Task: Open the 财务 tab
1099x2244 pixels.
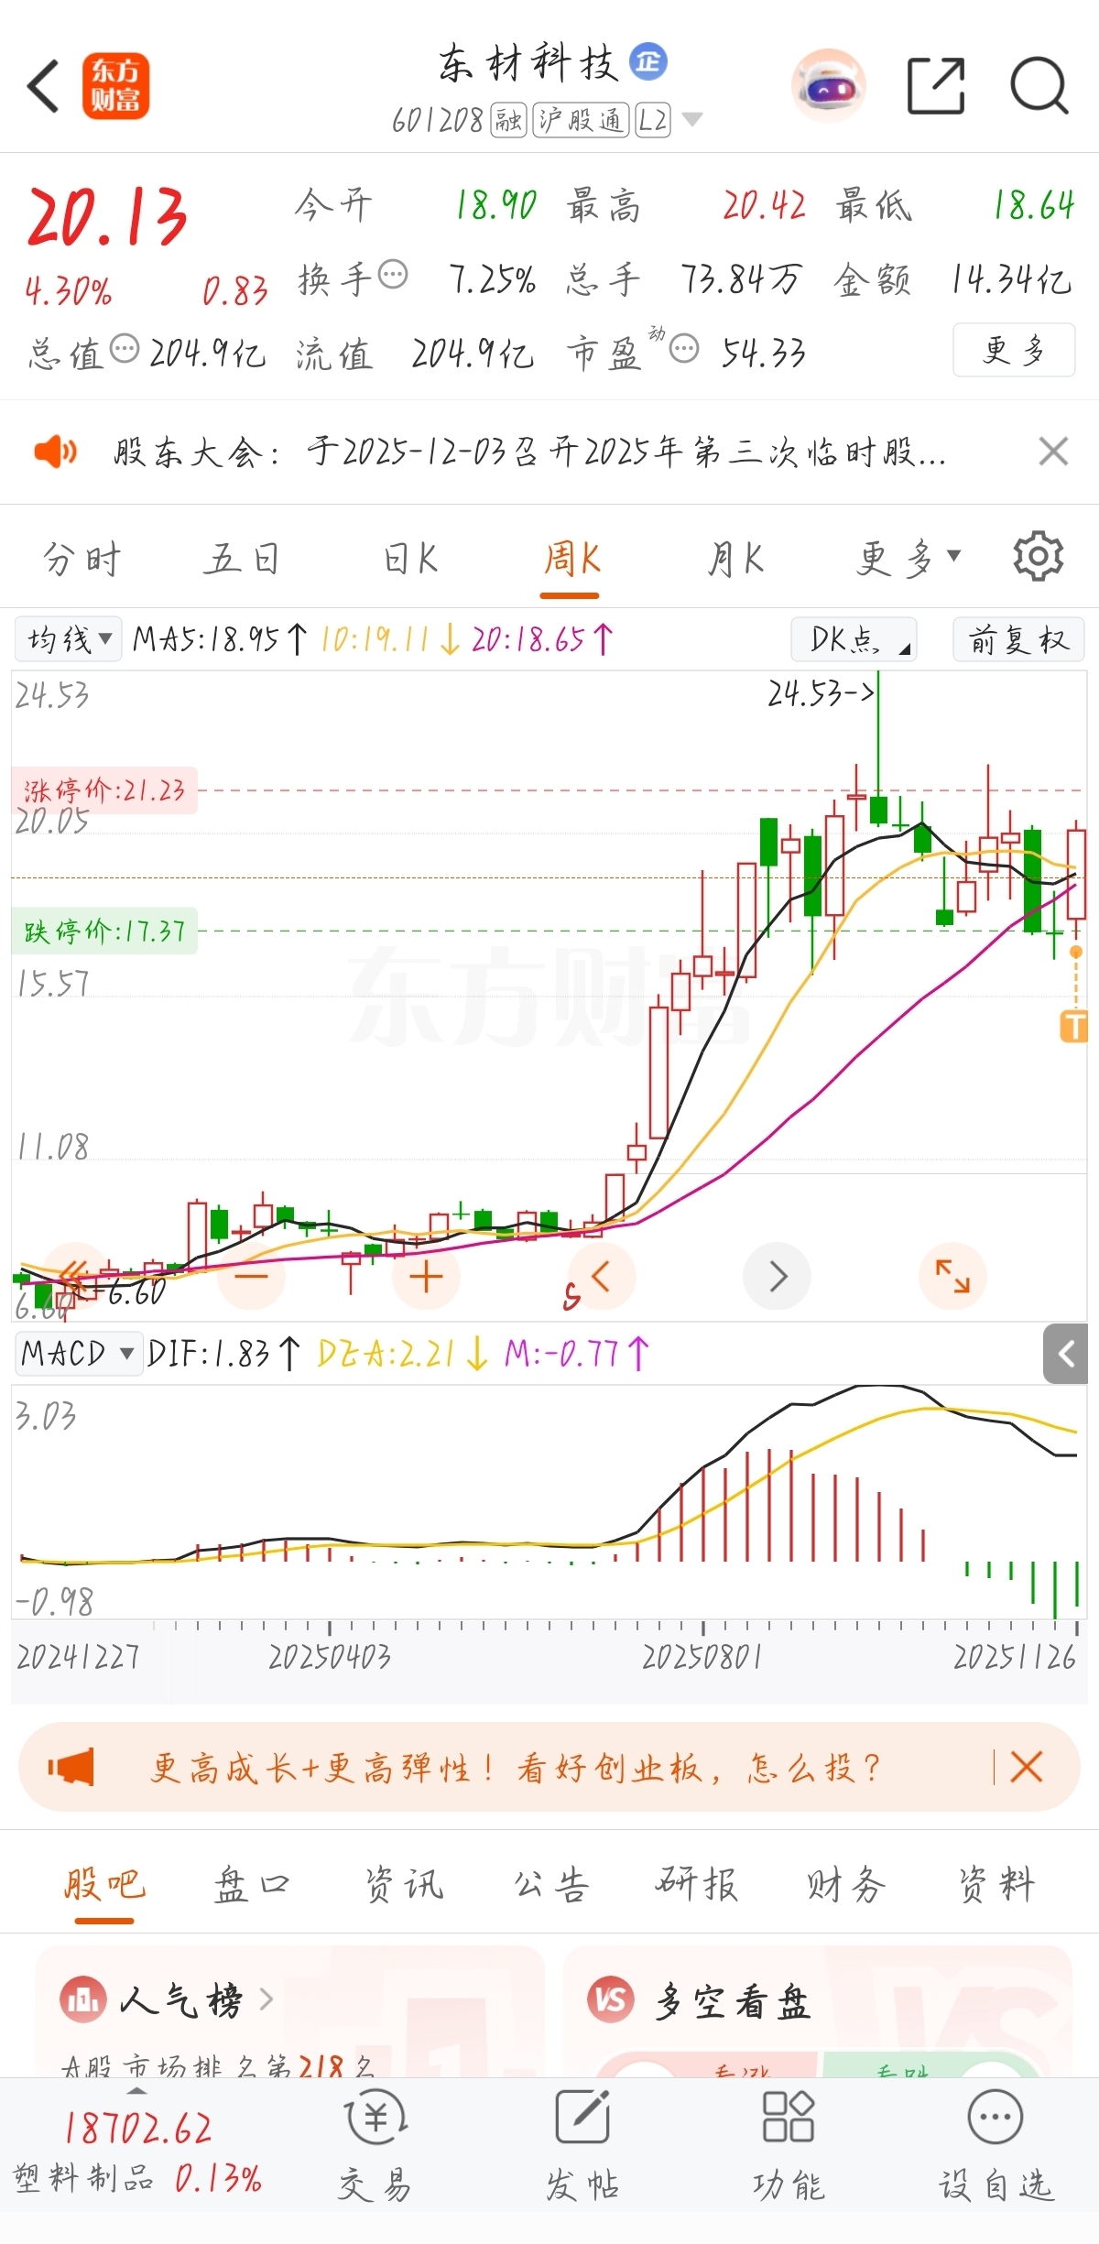Action: [846, 1886]
